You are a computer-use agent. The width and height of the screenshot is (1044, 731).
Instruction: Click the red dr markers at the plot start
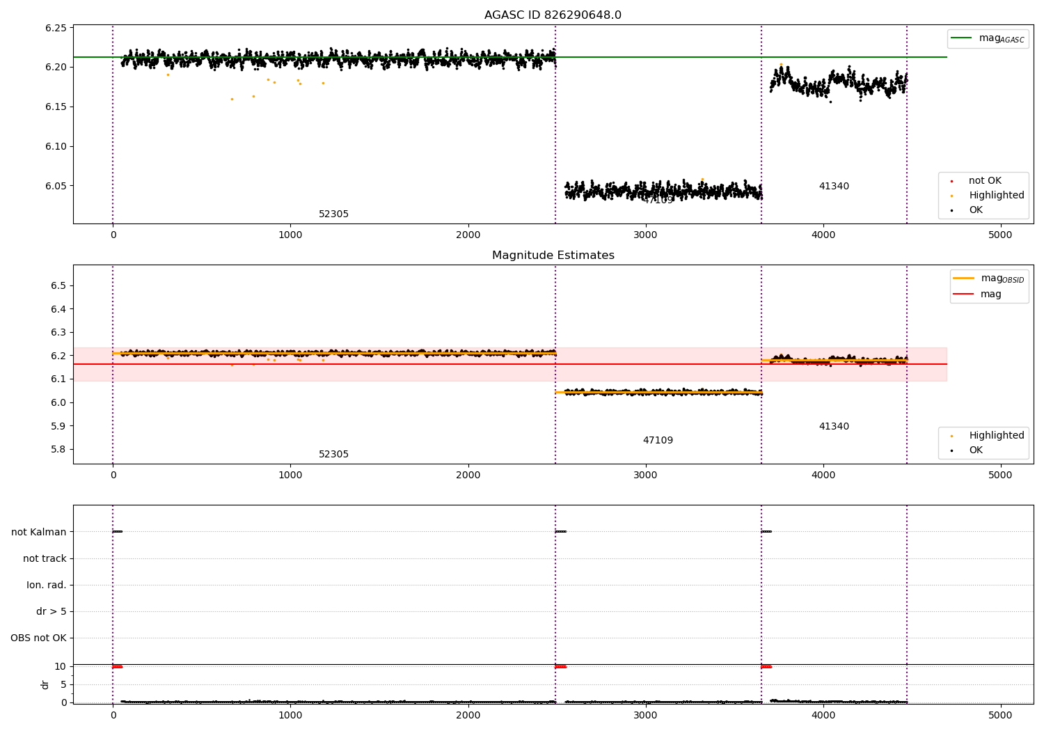[118, 666]
